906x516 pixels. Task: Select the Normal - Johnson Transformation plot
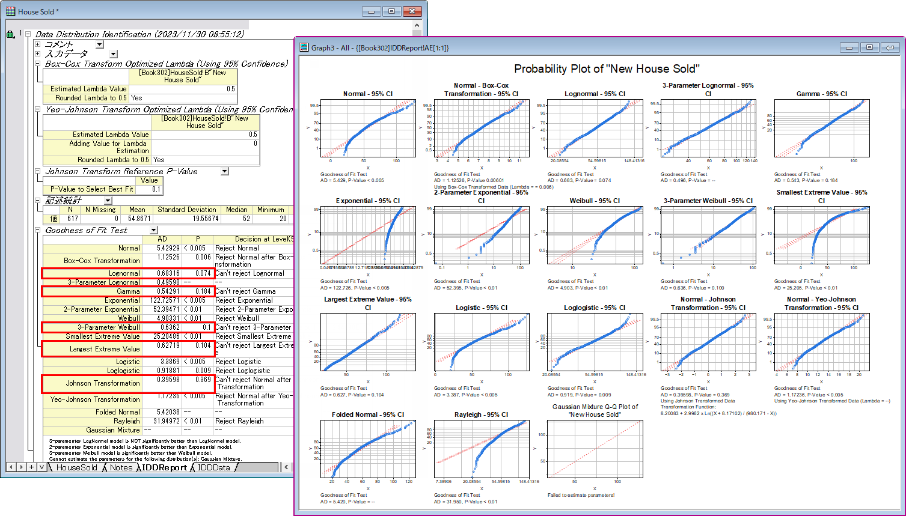click(x=709, y=342)
